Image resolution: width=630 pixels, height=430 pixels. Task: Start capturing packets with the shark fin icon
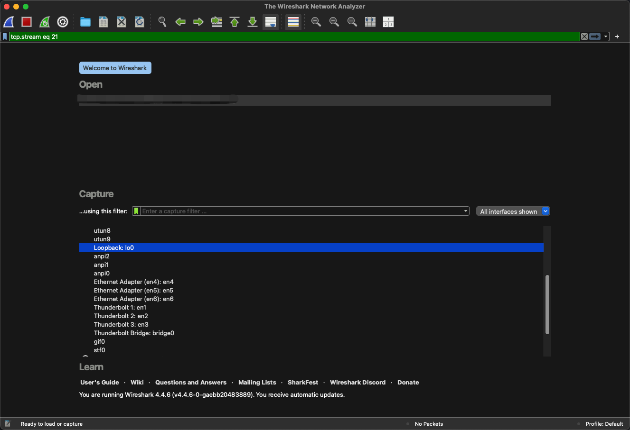9,22
